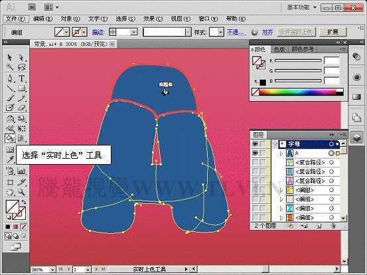Open the 效果(C) menu
The height and width of the screenshot is (275, 367).
click(153, 19)
